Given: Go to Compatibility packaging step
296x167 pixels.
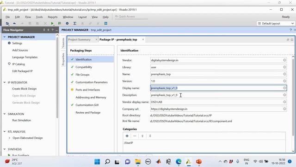Looking at the screenshot, I should 84,67.
